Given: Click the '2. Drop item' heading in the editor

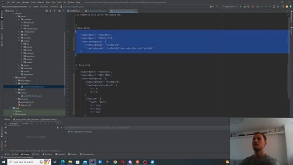Looking at the screenshot, I should [x=82, y=65].
